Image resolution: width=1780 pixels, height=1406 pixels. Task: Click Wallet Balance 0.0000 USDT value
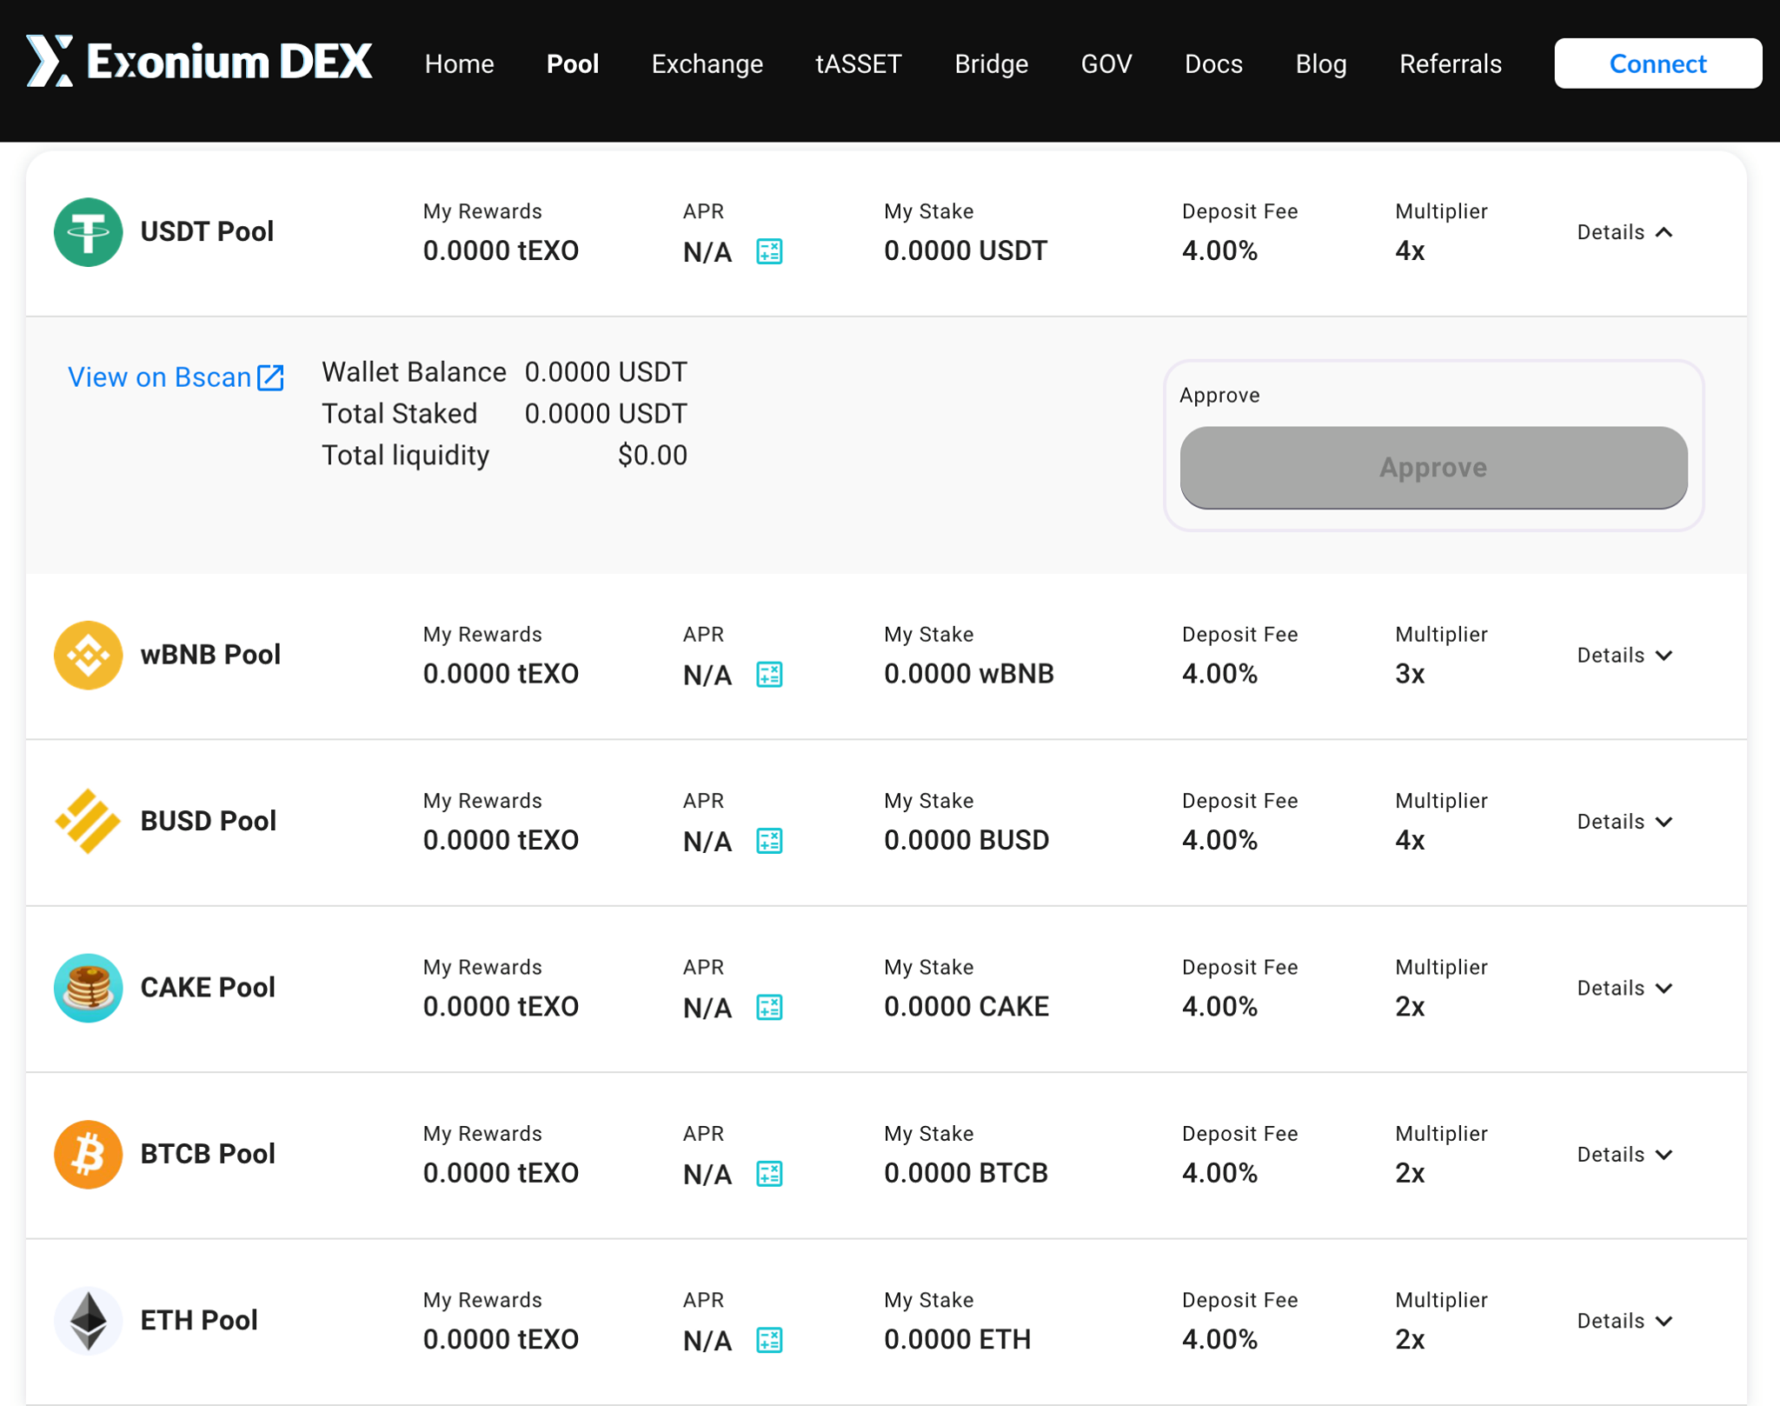click(x=606, y=372)
